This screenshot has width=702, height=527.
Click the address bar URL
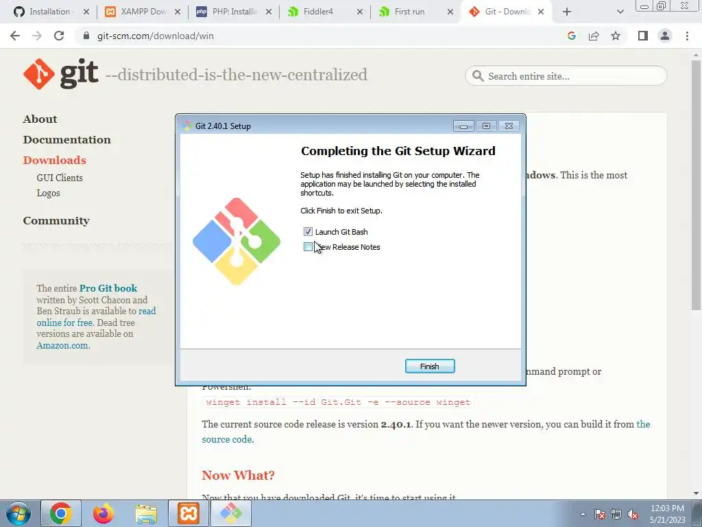pyautogui.click(x=155, y=36)
